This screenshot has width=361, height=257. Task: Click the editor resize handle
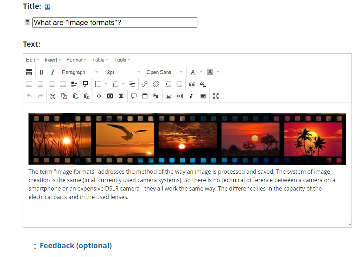click(349, 225)
